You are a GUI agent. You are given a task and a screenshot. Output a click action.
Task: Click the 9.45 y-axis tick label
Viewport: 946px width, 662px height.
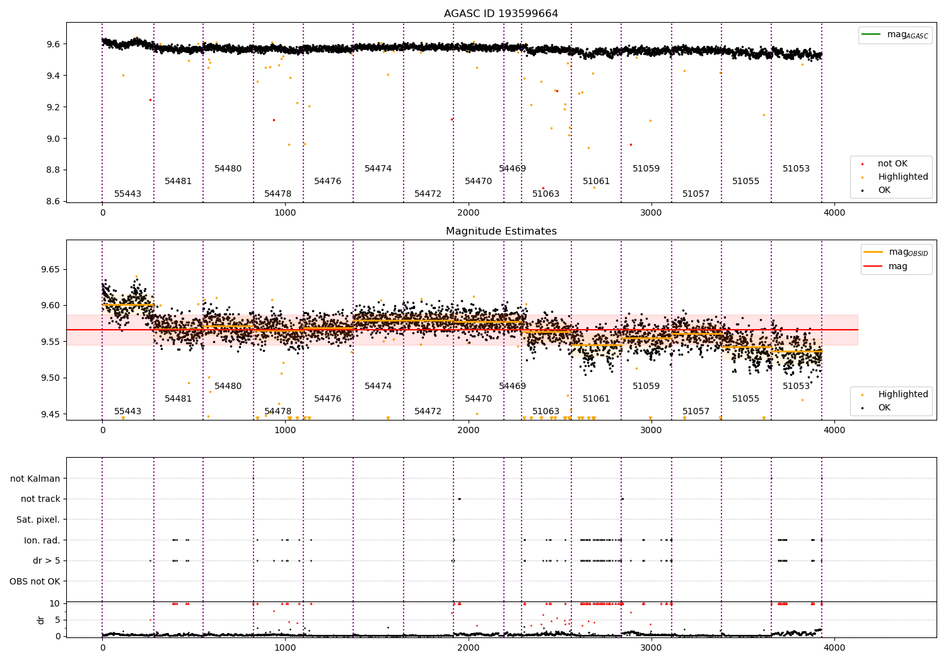click(50, 415)
